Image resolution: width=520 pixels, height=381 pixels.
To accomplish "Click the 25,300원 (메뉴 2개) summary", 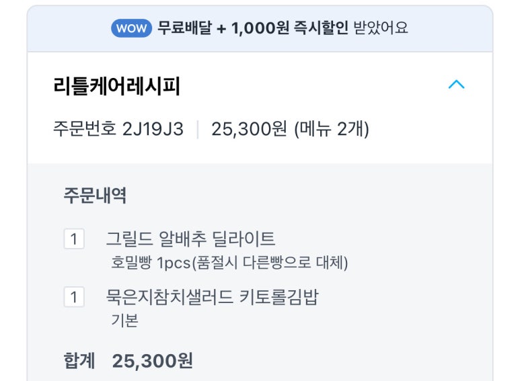I will point(290,128).
